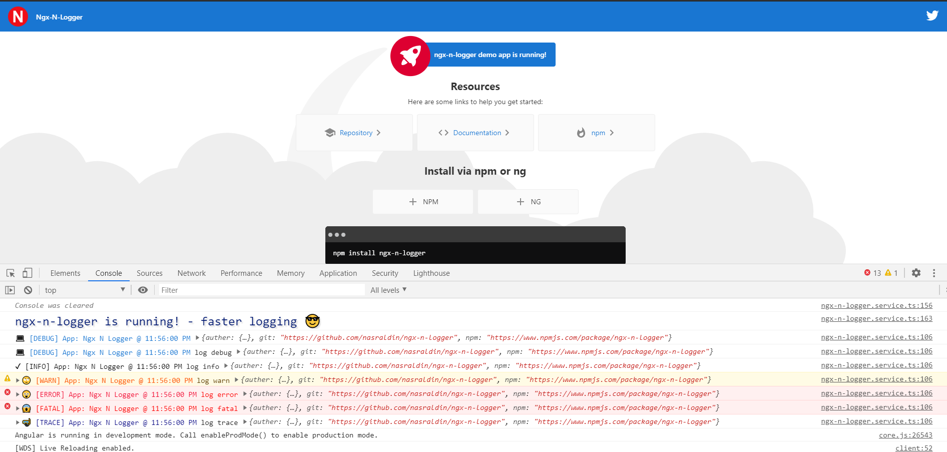The height and width of the screenshot is (452, 947).
Task: Open the npm resource link
Action: point(597,133)
